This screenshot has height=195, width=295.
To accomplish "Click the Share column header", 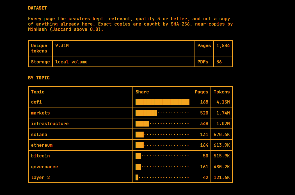I will pyautogui.click(x=142, y=92).
